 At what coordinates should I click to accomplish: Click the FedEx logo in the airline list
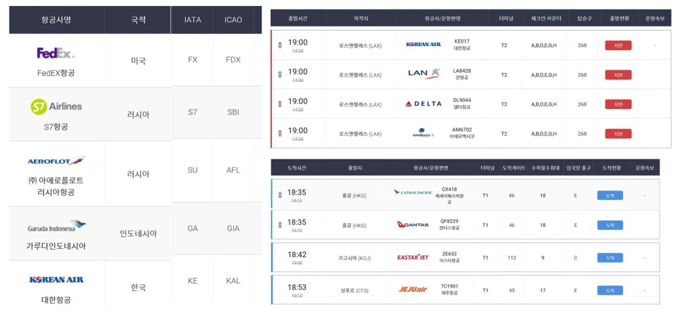click(56, 53)
